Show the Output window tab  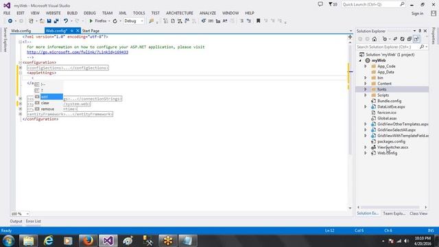[16, 221]
